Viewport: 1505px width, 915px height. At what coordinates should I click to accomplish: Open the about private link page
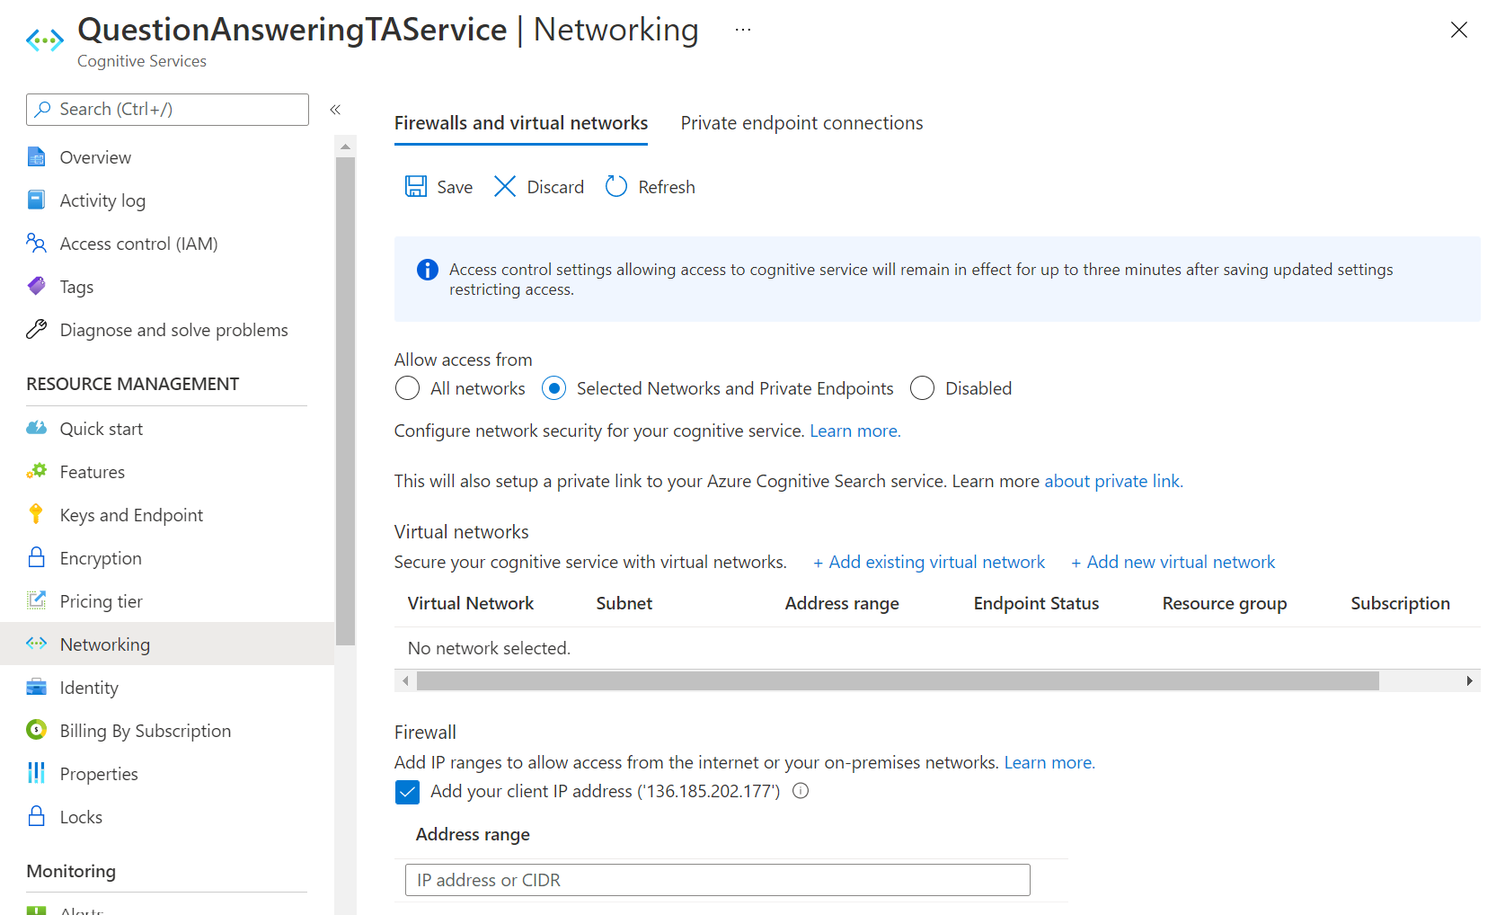[x=1112, y=480]
